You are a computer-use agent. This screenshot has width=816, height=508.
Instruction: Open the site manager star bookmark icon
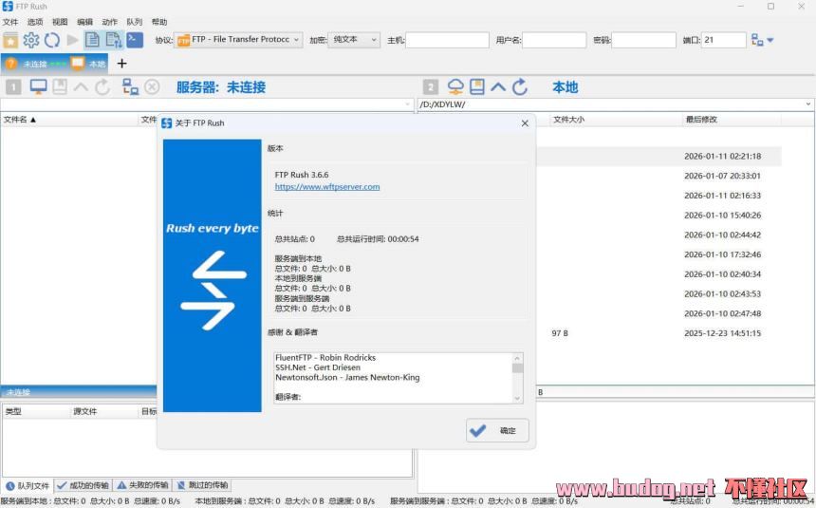pos(10,40)
